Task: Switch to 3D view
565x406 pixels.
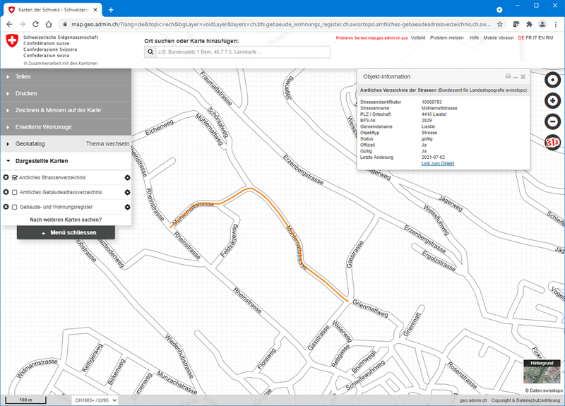Action: point(552,143)
